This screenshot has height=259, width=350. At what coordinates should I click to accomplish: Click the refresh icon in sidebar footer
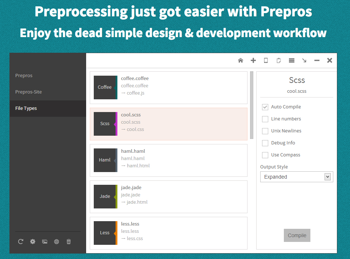pos(21,242)
